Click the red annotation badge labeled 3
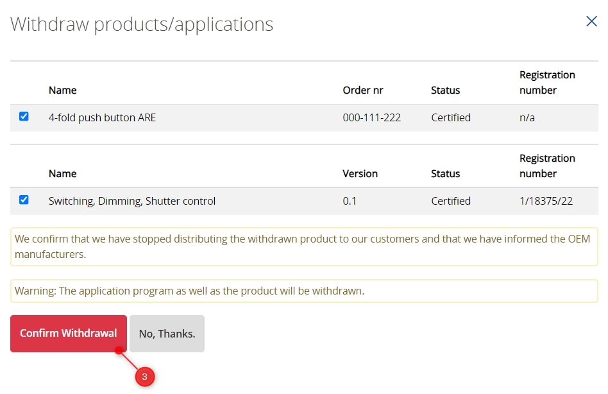608x394 pixels. pos(144,377)
